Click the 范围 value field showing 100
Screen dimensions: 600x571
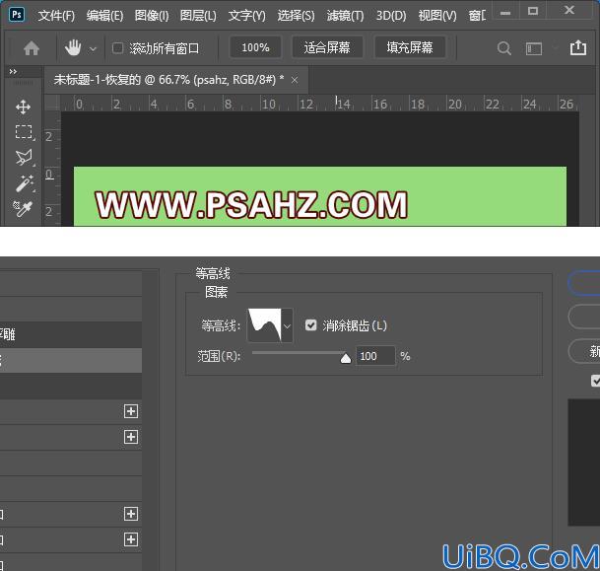[375, 356]
